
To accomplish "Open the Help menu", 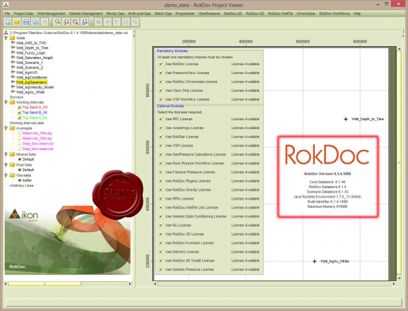I will [x=357, y=14].
